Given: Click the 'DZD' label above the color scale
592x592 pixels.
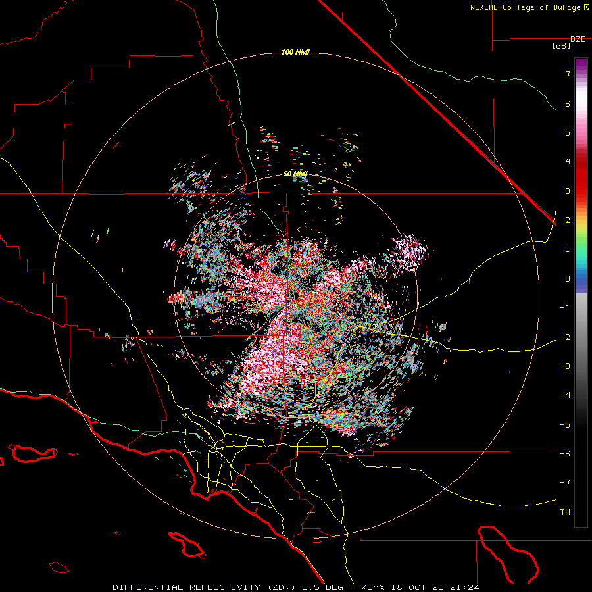Looking at the screenshot, I should (x=578, y=39).
